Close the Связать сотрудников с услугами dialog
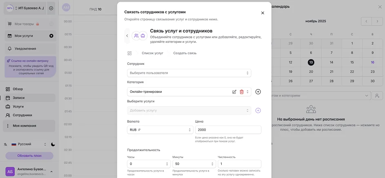Viewport: 385px width, 178px height. 263,13
